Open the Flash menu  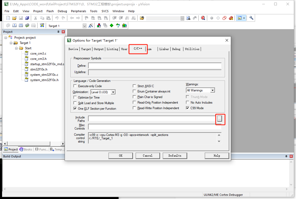50,11
